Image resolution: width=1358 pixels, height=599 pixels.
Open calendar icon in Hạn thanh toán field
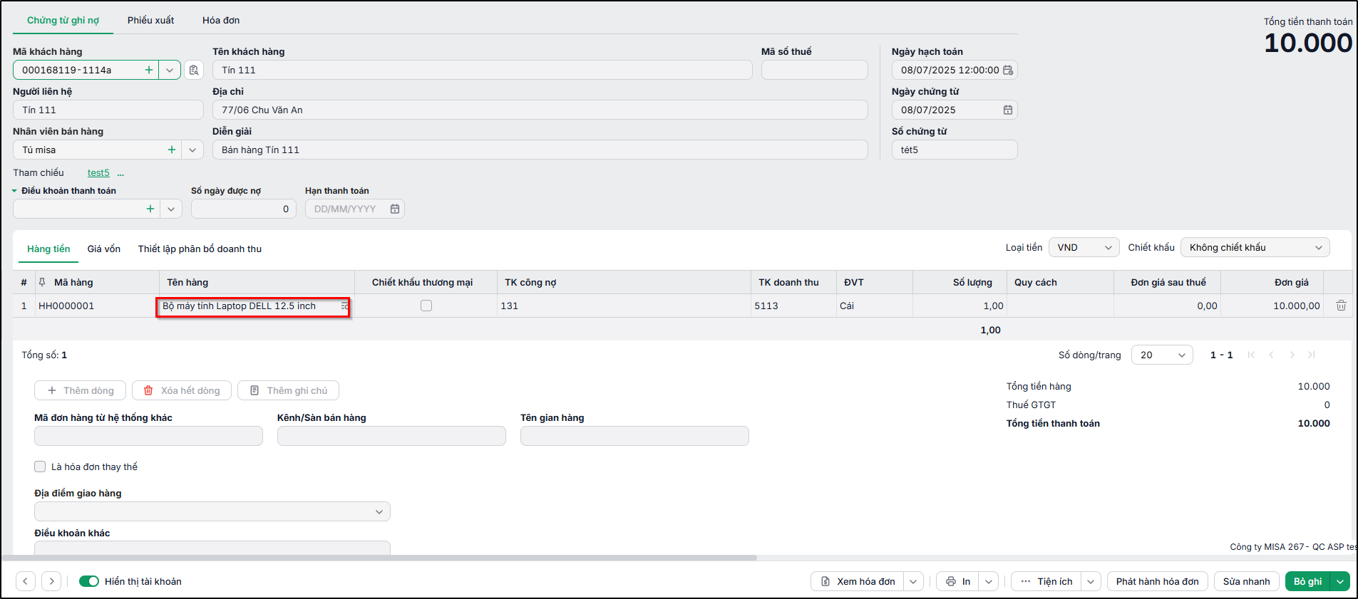coord(395,209)
